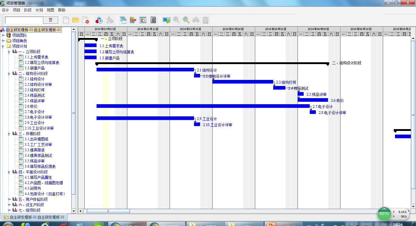Click the open folder toolbar icon
Screen dimensions: 416x226
click(x=76, y=20)
